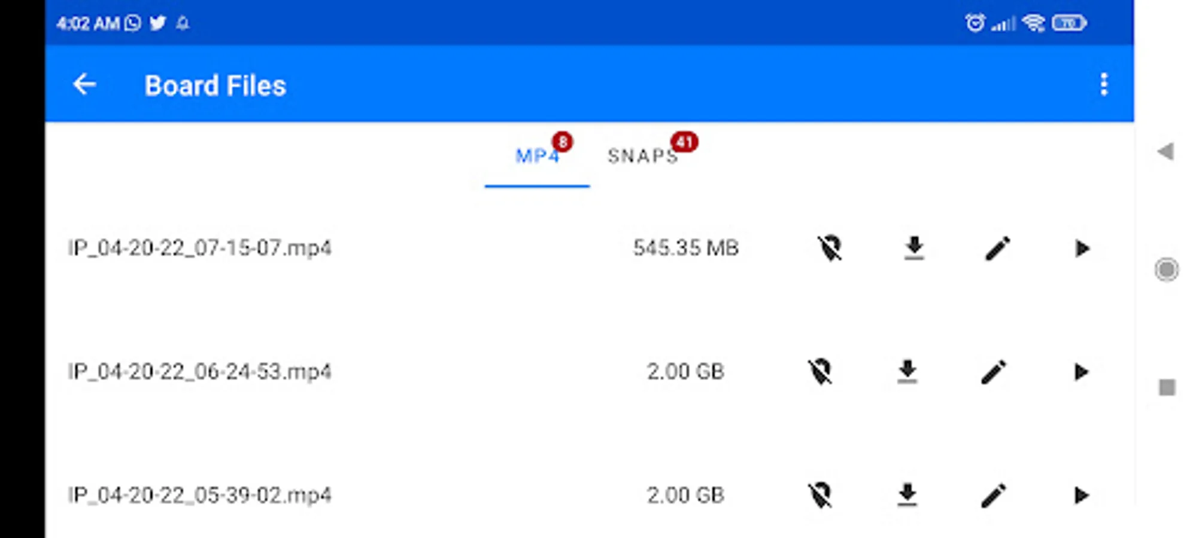Download IP_04-20-22_05-39-02.mp4 file
The image size is (1199, 538).
(x=907, y=495)
